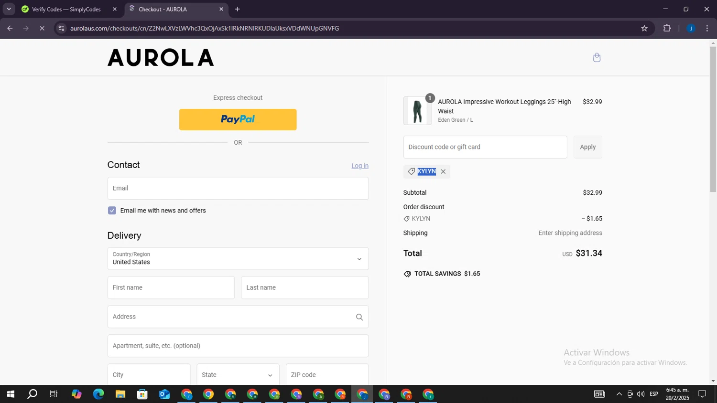
Task: View site information icon in address bar
Action: pos(61,28)
